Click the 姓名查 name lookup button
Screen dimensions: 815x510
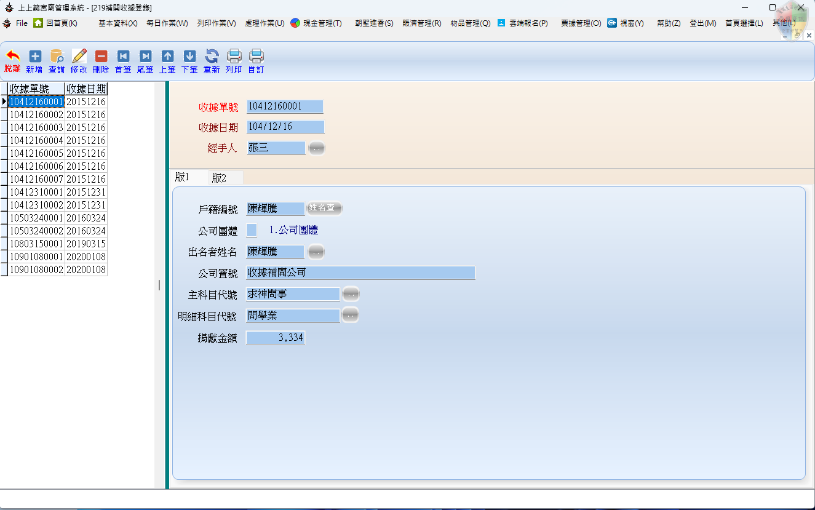click(x=324, y=209)
